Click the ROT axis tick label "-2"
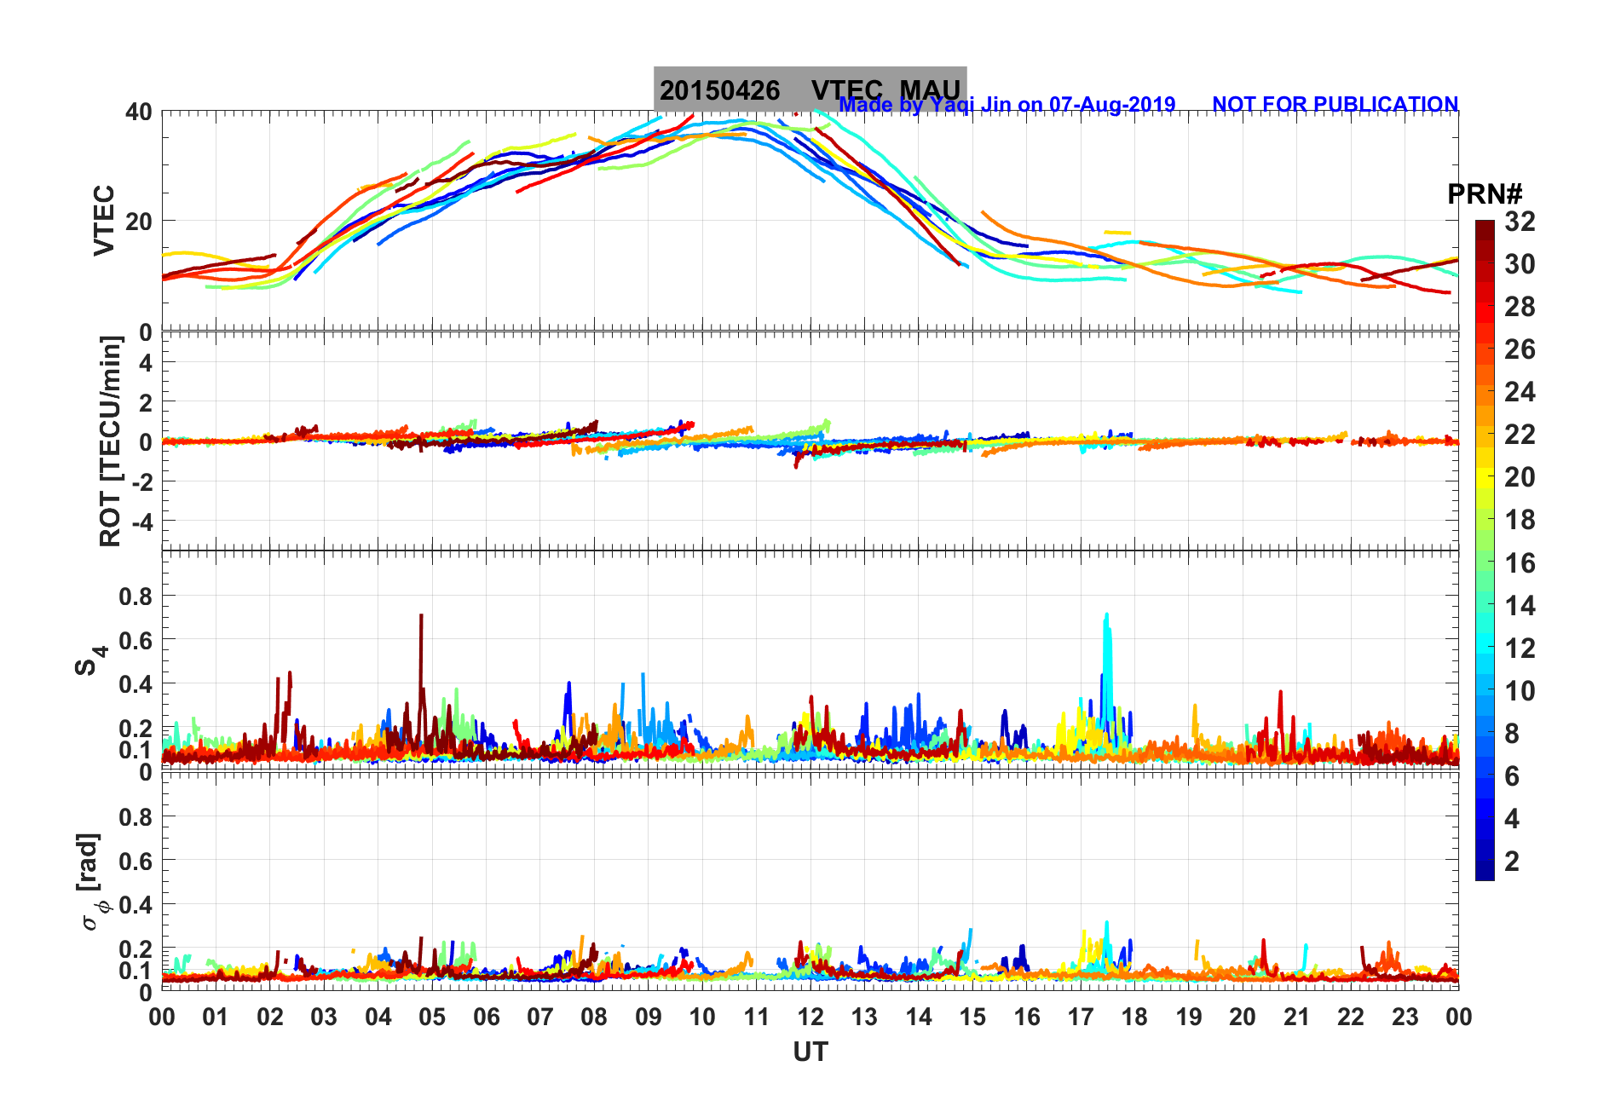Image resolution: width=1621 pixels, height=1101 pixels. pos(142,482)
